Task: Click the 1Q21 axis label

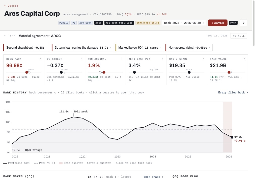Action: click(47, 157)
